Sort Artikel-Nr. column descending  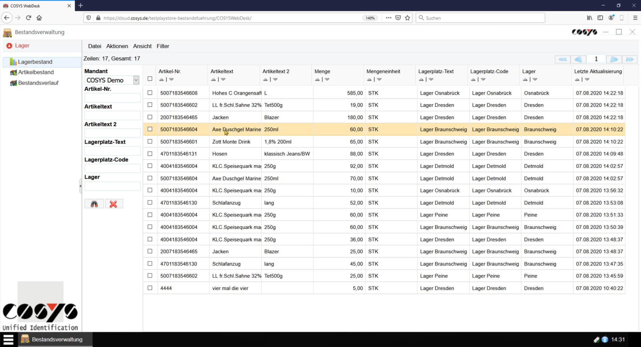[171, 79]
